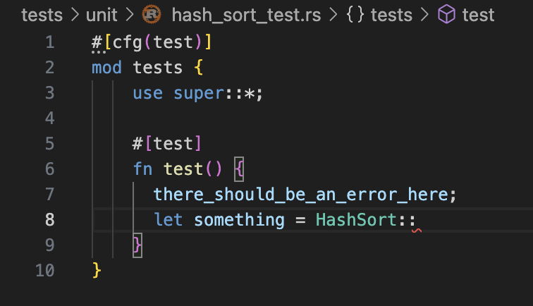
Task: Select hash_sort_test.rs in the breadcrumb
Action: [x=246, y=15]
